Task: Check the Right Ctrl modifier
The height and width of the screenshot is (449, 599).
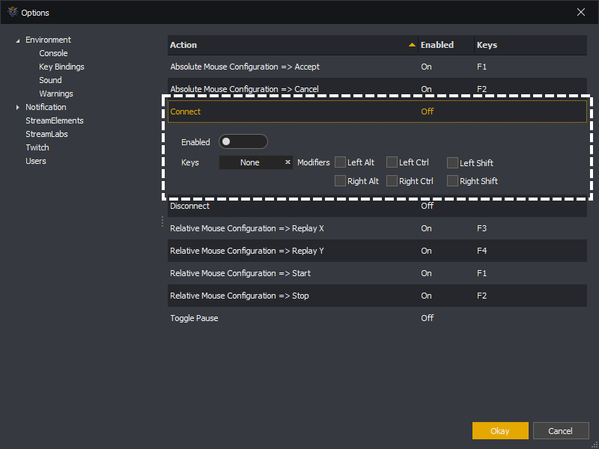Action: pyautogui.click(x=392, y=180)
